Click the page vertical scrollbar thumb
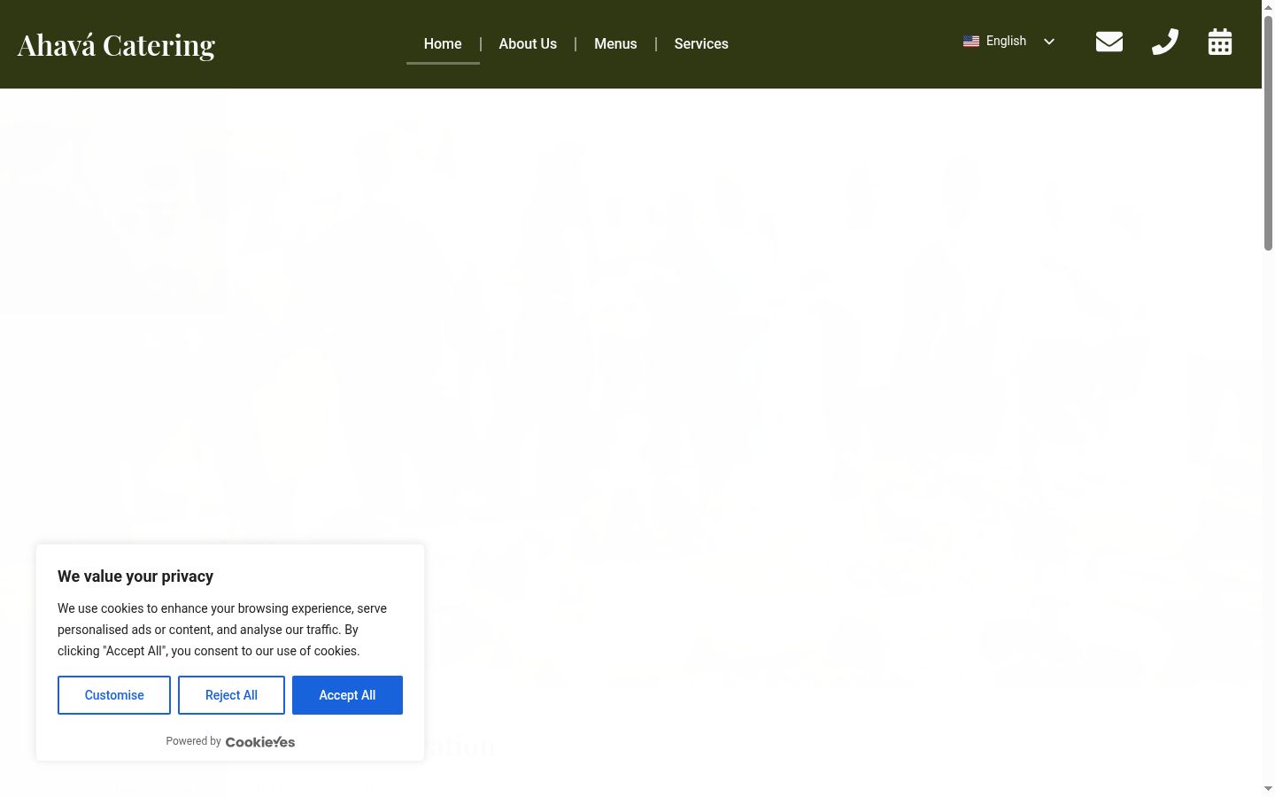 [1268, 133]
